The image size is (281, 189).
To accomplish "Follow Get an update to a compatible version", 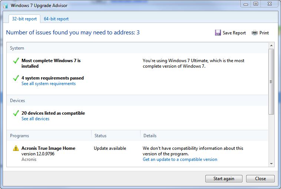I will click(x=180, y=159).
